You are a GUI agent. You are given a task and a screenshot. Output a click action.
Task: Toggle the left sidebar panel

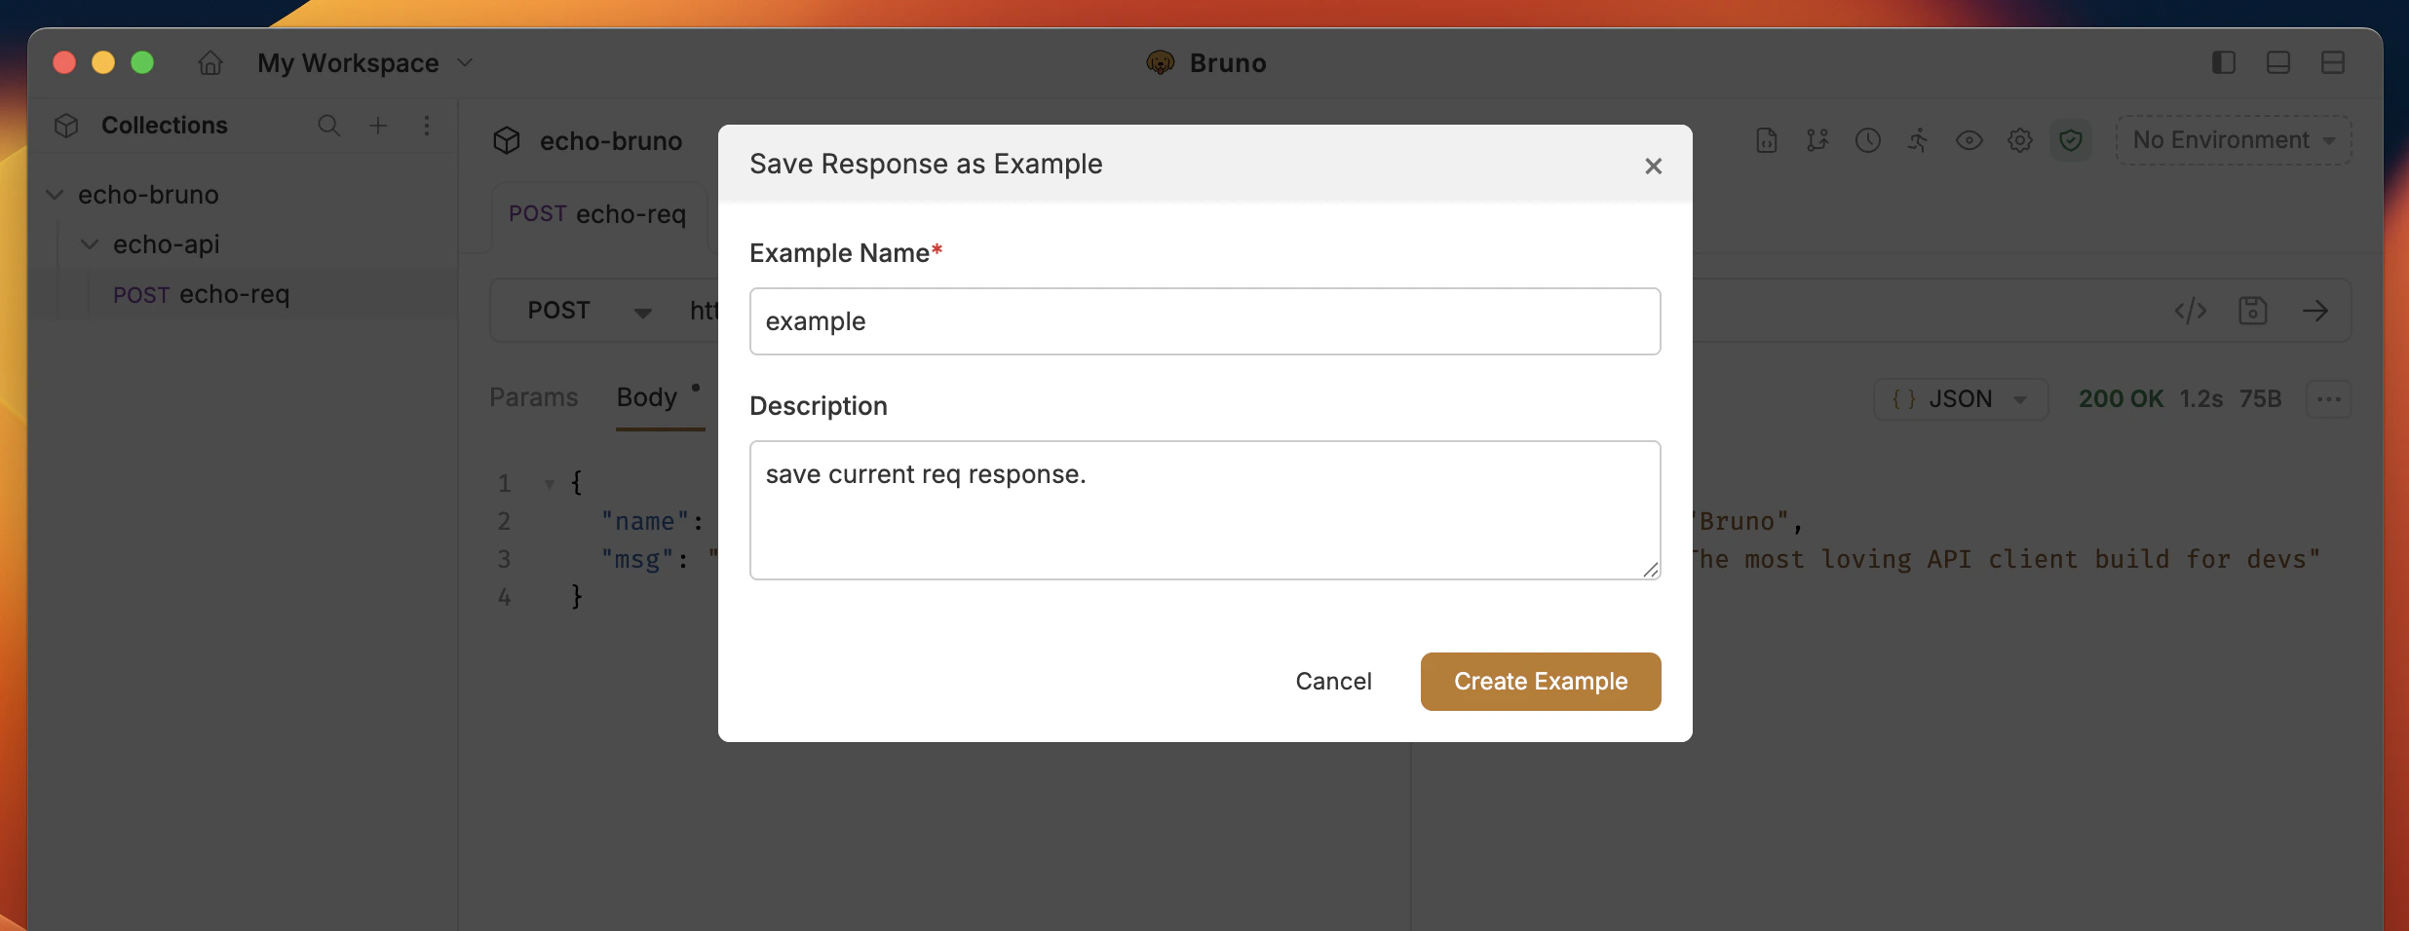[2223, 62]
